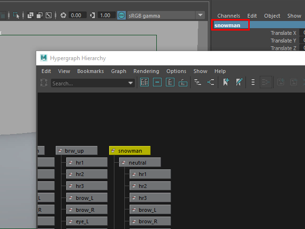Open the Graph menu in Hypergraph
This screenshot has height=229, width=305.
119,71
